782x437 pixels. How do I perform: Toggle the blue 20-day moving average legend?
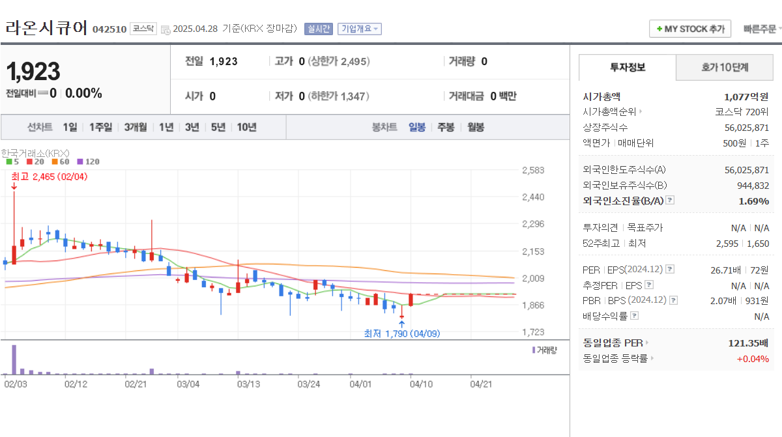tap(29, 162)
